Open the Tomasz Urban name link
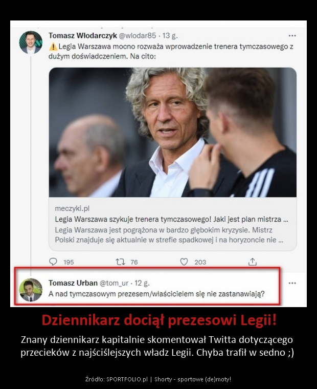The height and width of the screenshot is (389, 317). pyautogui.click(x=73, y=283)
